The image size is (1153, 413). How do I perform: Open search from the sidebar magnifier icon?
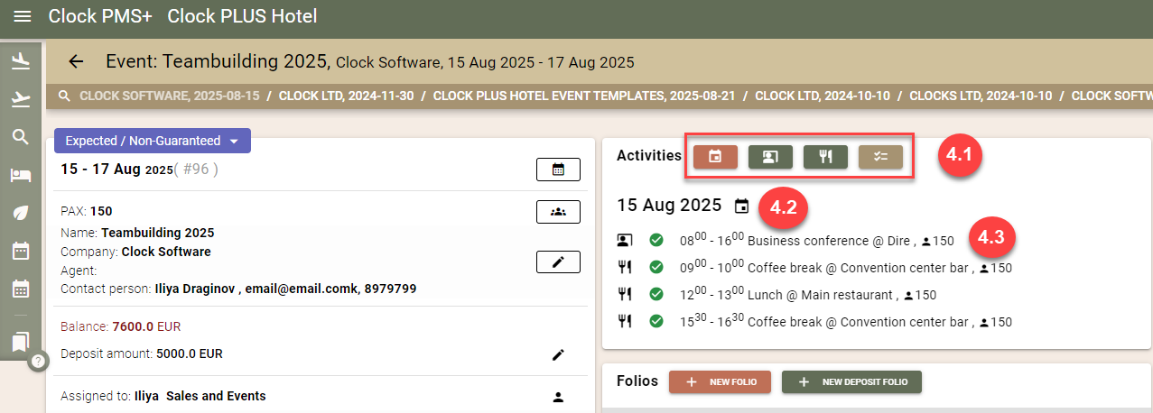click(x=20, y=137)
